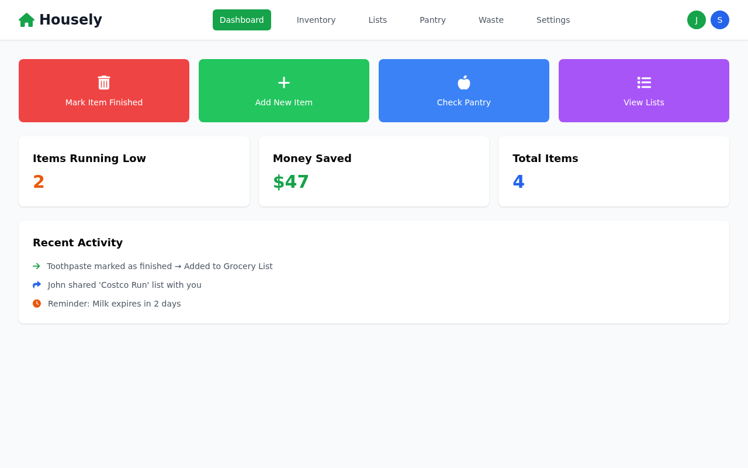Click the blue share icon beside John's activity
The width and height of the screenshot is (748, 468).
(x=36, y=285)
